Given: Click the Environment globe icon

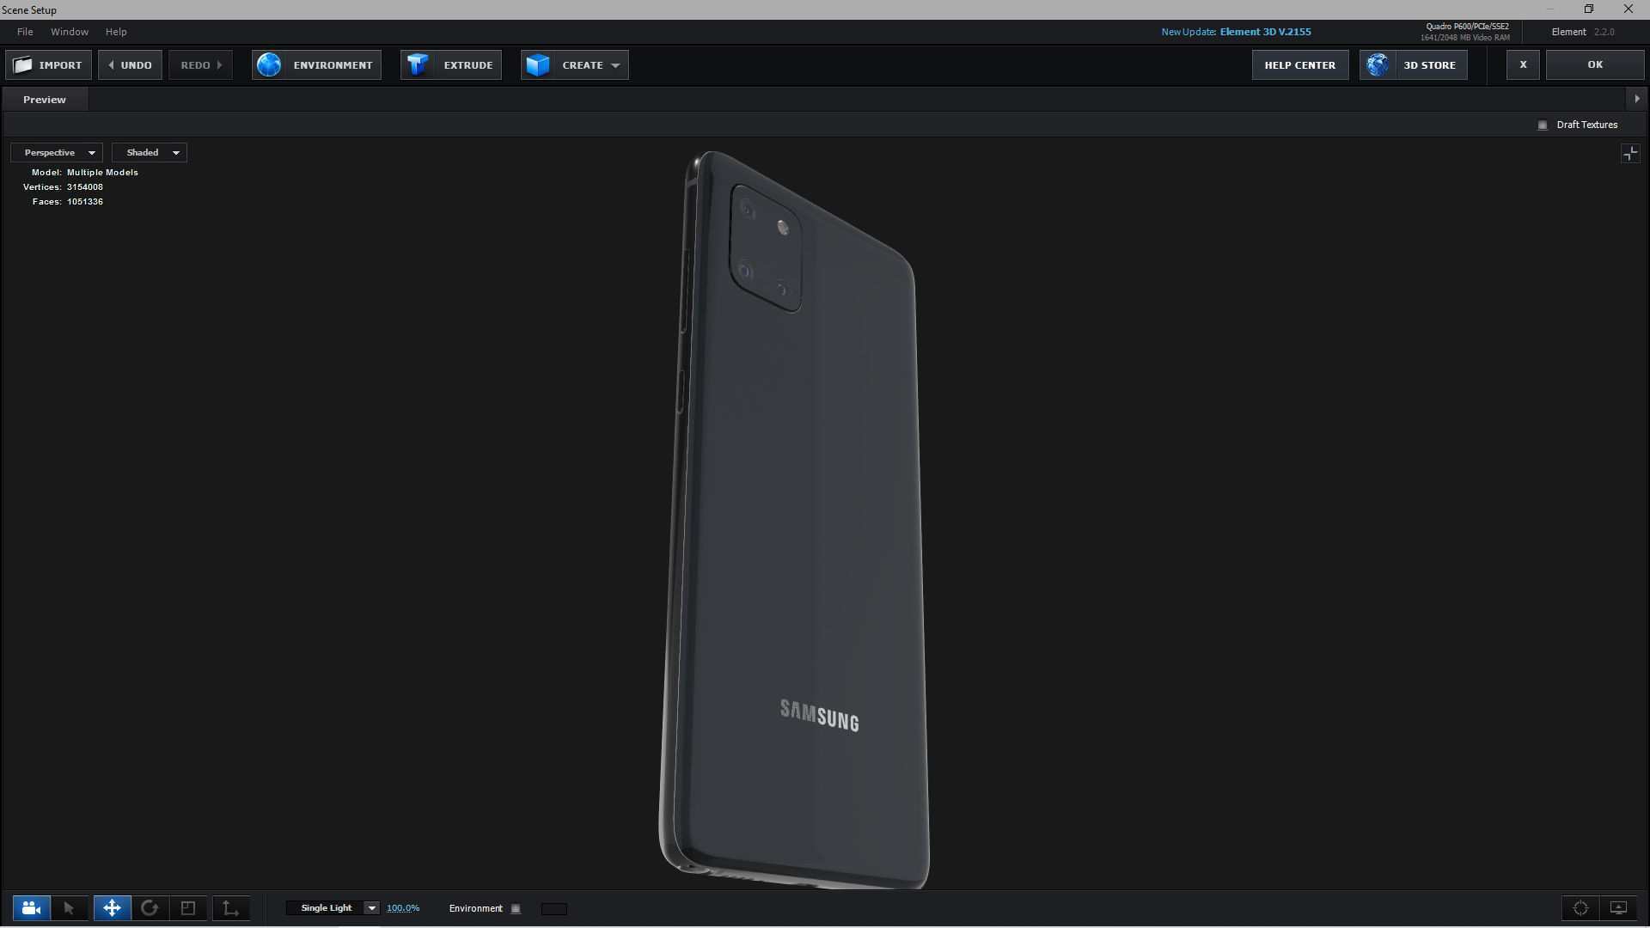Looking at the screenshot, I should tap(269, 65).
